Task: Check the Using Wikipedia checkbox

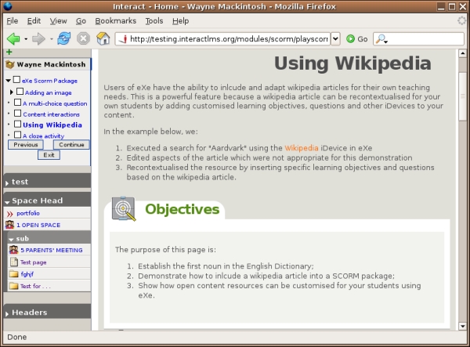Action: [x=18, y=124]
